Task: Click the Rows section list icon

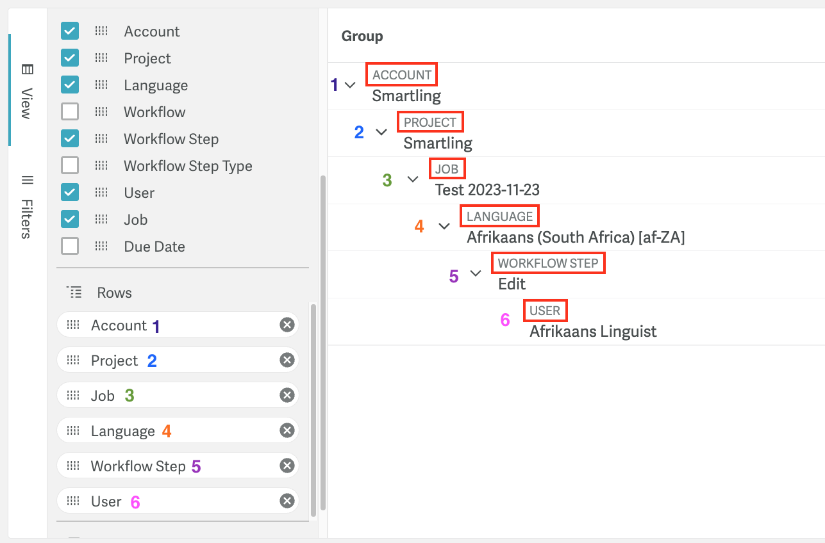Action: [74, 293]
